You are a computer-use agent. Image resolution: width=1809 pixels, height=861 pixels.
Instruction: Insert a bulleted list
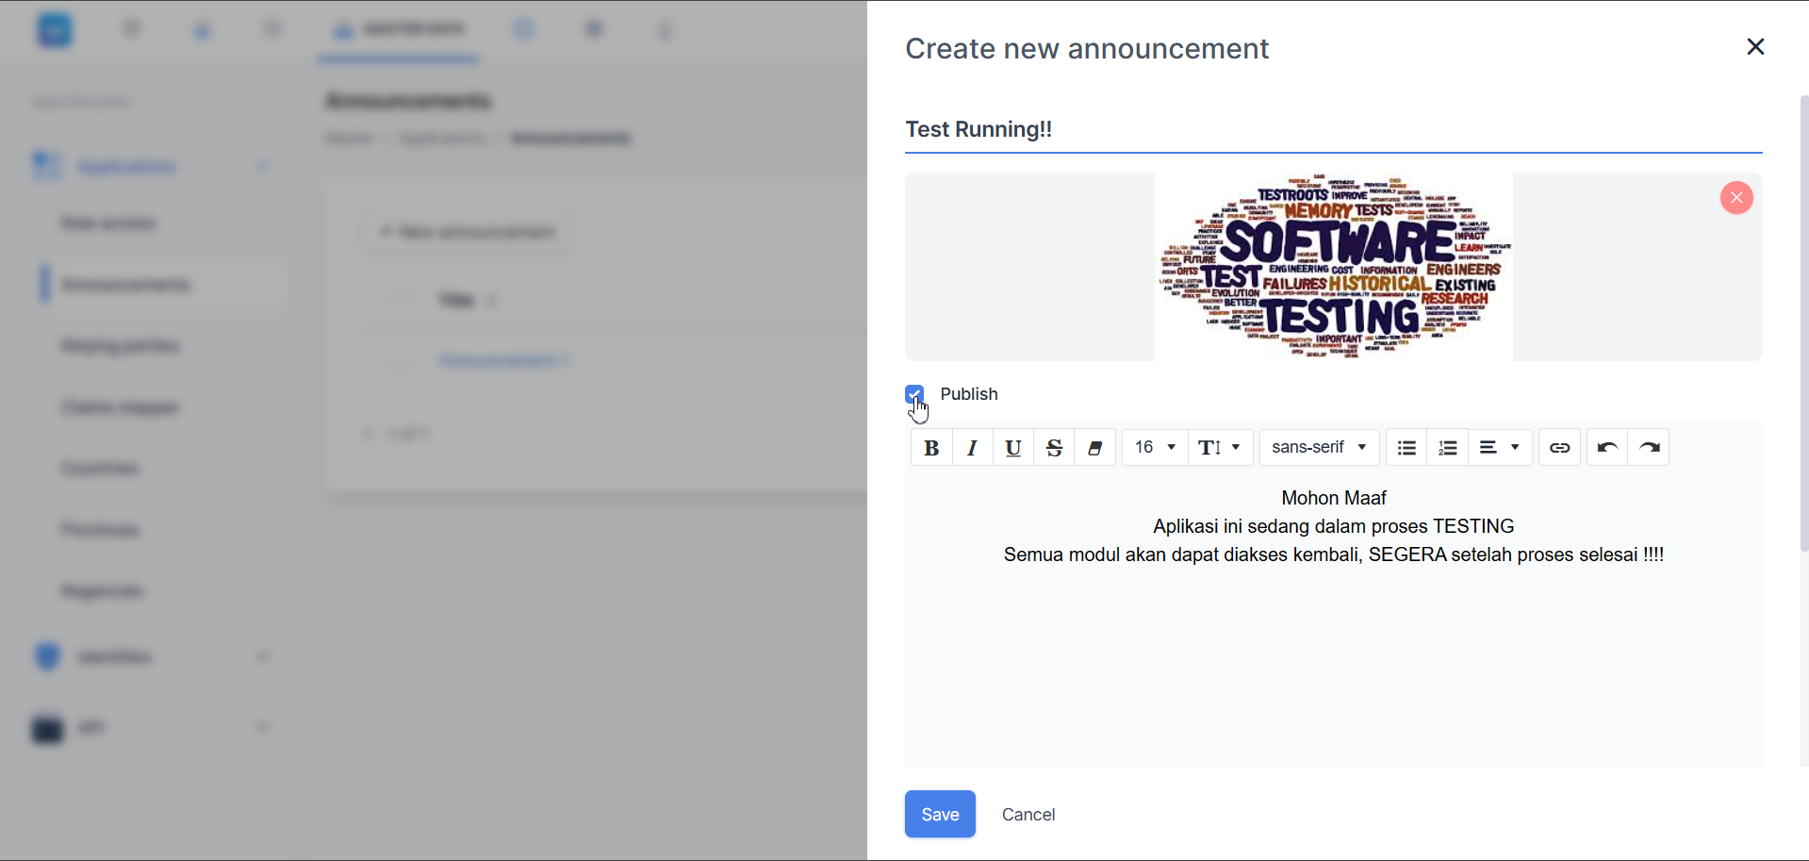pos(1406,448)
